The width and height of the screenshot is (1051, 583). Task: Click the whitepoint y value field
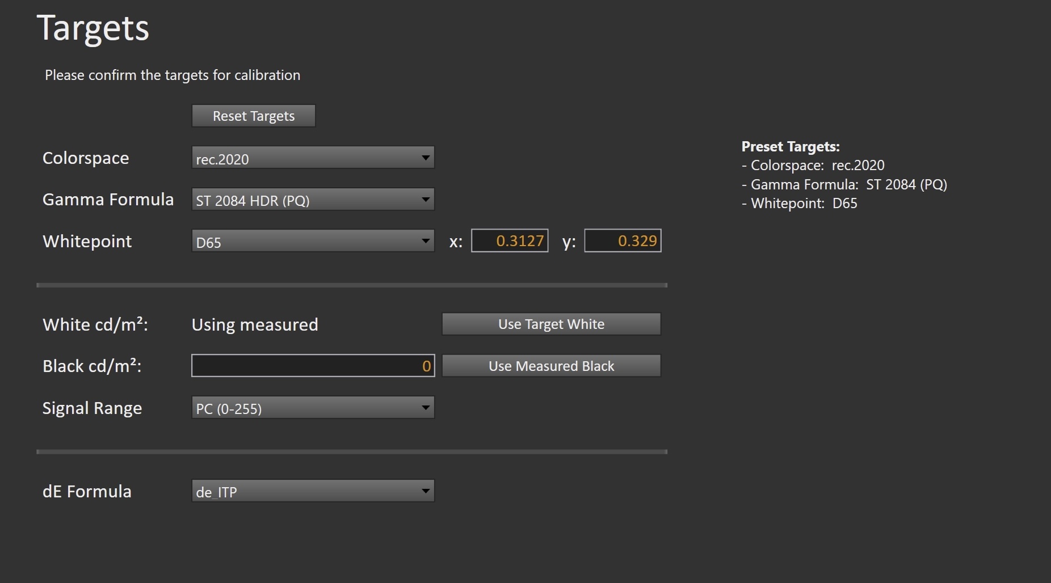point(623,241)
